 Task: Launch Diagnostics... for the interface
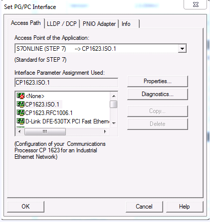tap(158, 94)
